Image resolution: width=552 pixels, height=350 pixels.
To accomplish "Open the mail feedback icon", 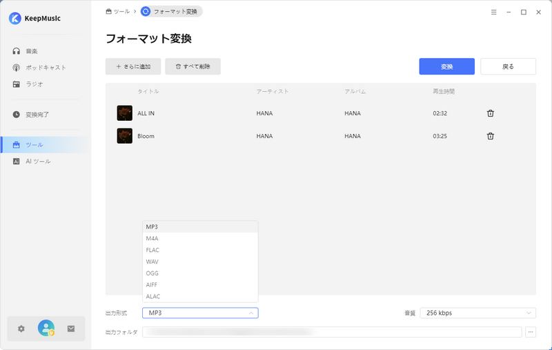I will coord(71,329).
